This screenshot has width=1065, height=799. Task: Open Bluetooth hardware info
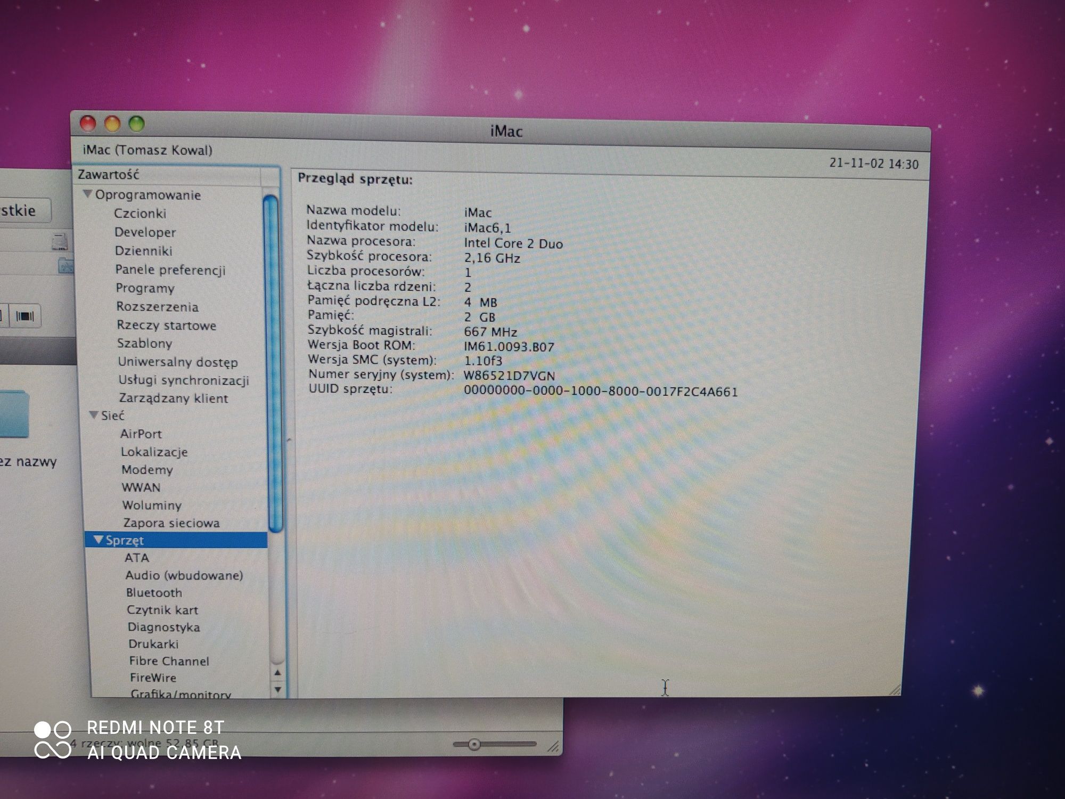[x=154, y=593]
